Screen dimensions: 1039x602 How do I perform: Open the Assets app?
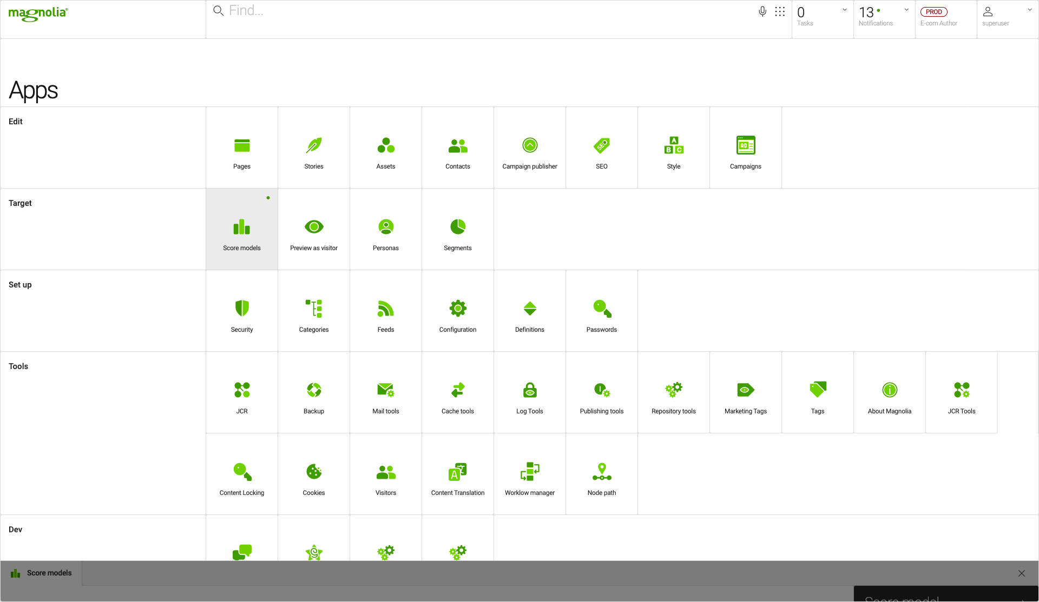coord(386,149)
